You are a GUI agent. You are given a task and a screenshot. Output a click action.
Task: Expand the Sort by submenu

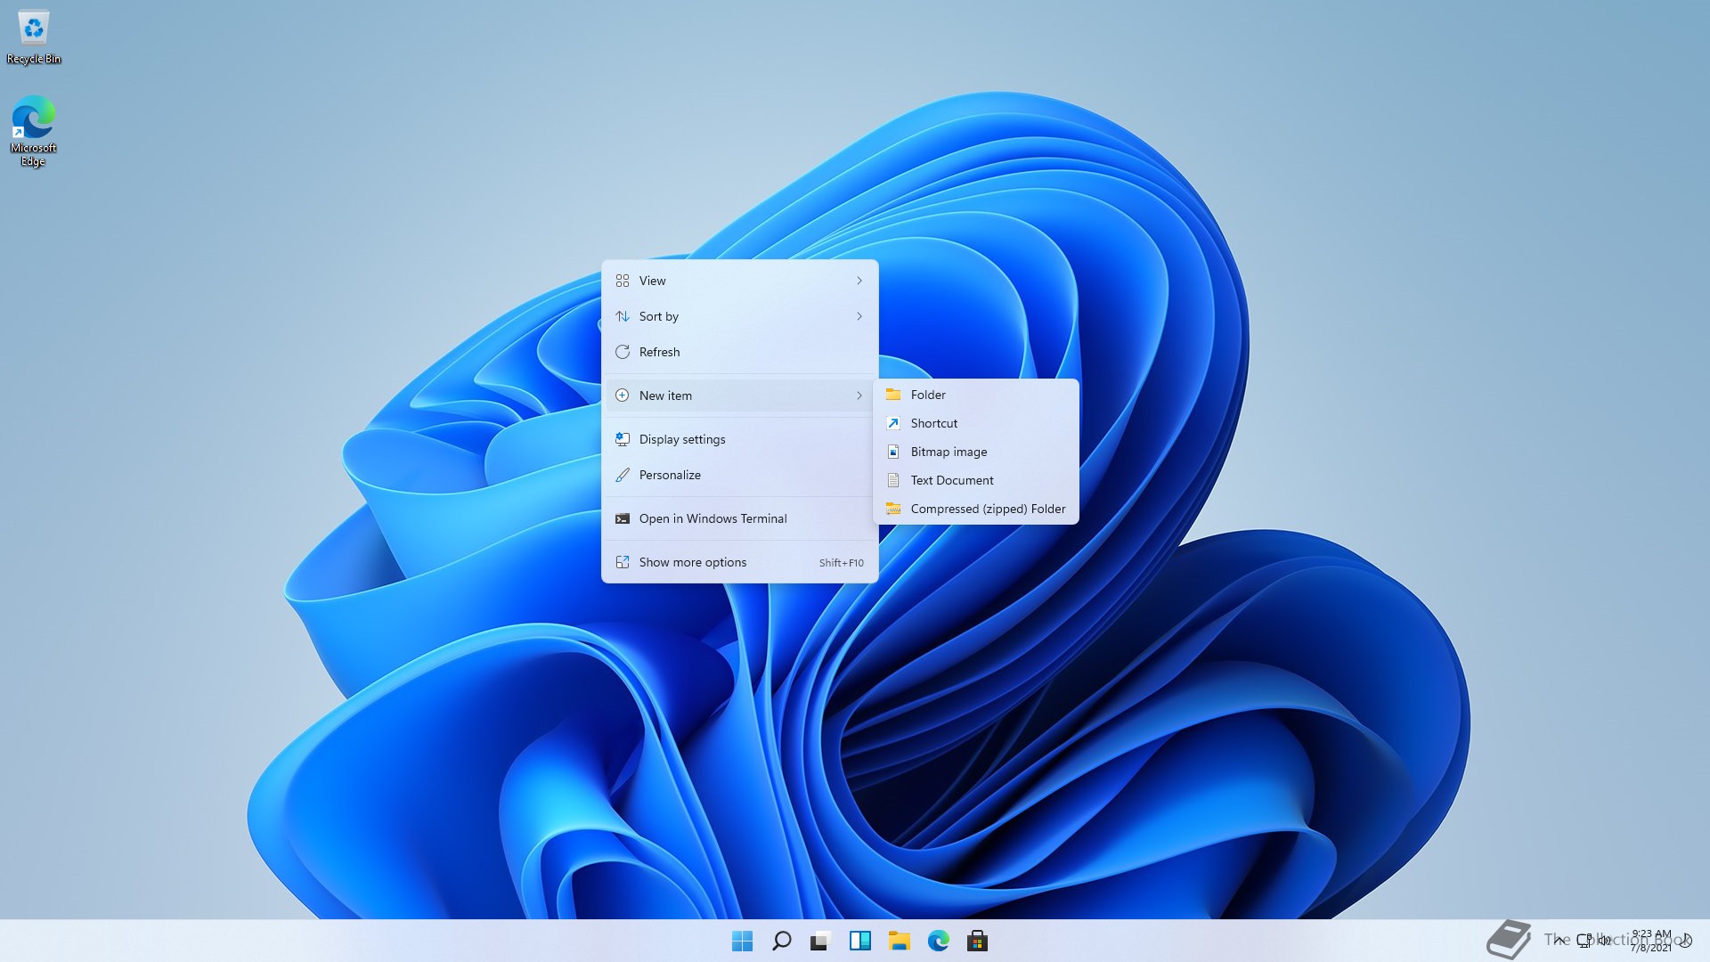click(x=739, y=316)
